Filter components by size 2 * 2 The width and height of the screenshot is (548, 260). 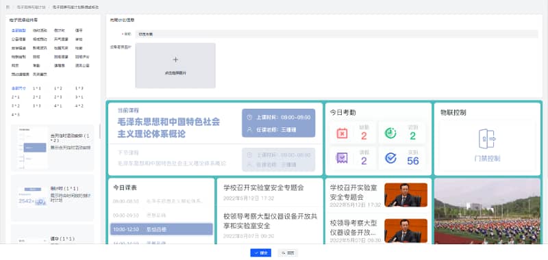(x=37, y=97)
